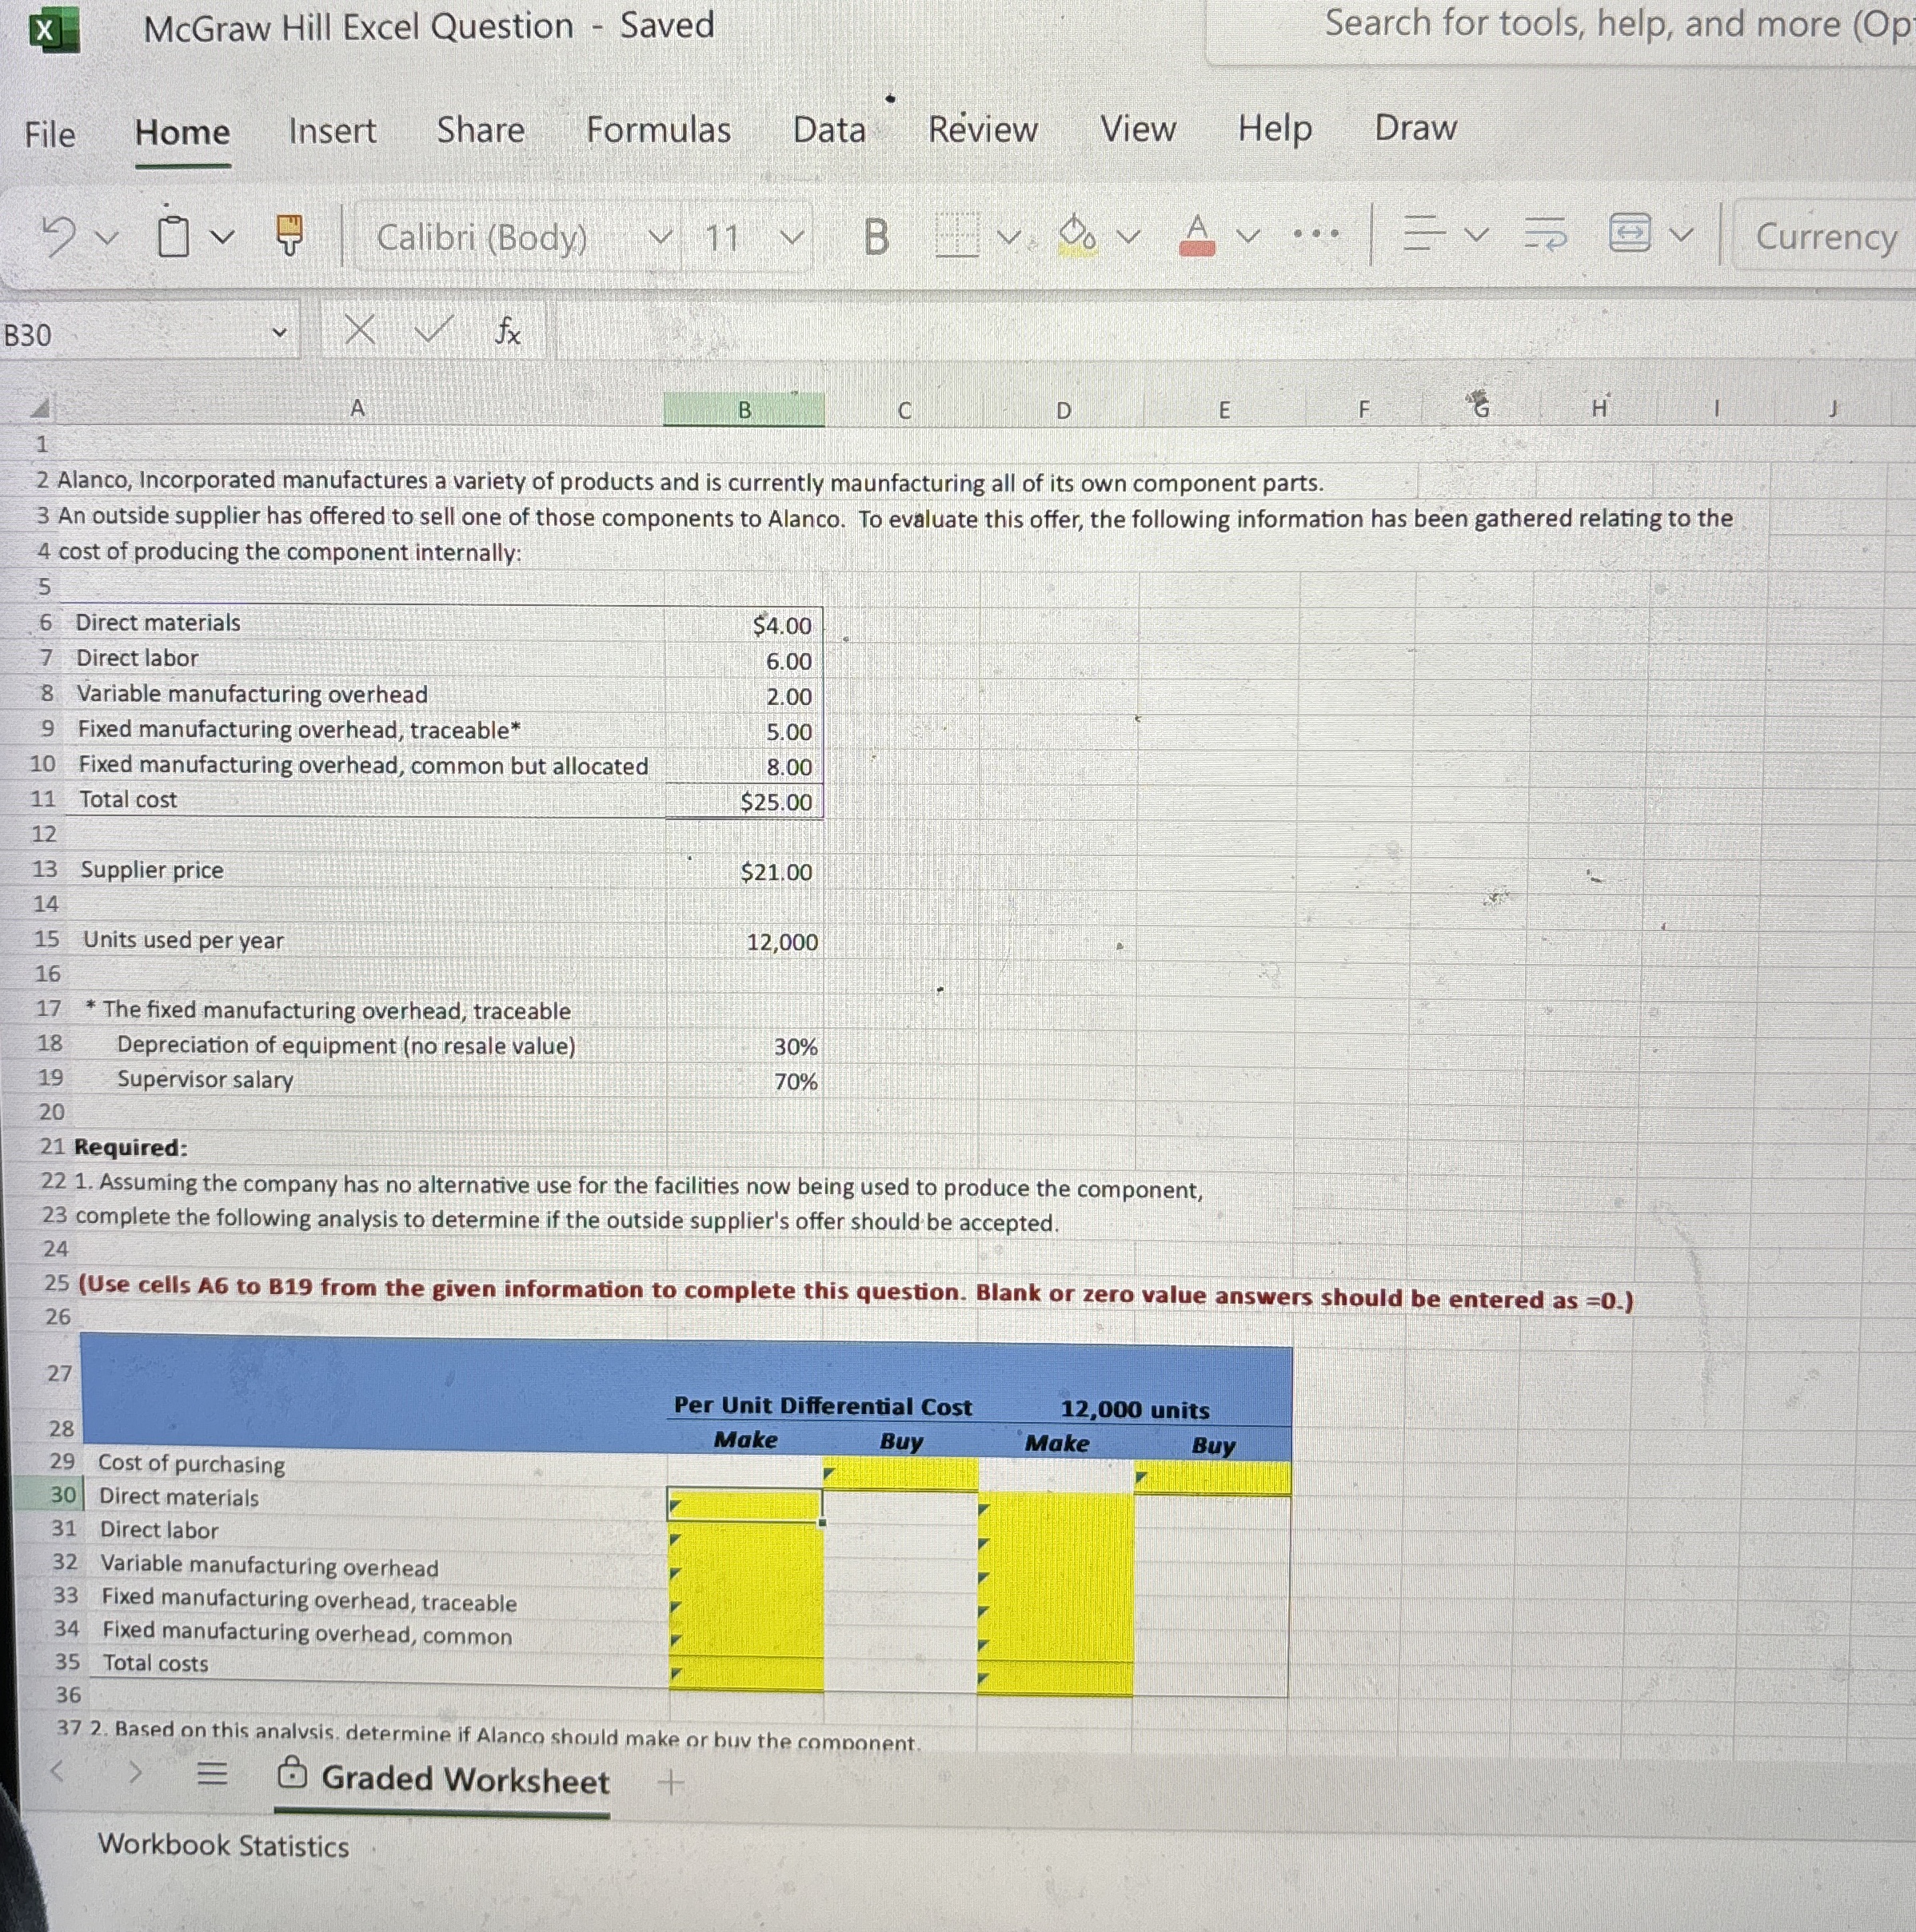Click the add new sheet plus button
Screen dimensions: 1916x1932
tap(672, 1781)
